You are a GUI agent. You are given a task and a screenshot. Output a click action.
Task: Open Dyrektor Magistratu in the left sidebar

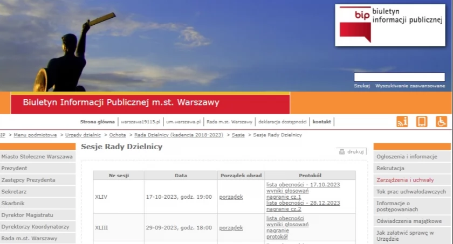(x=38, y=215)
